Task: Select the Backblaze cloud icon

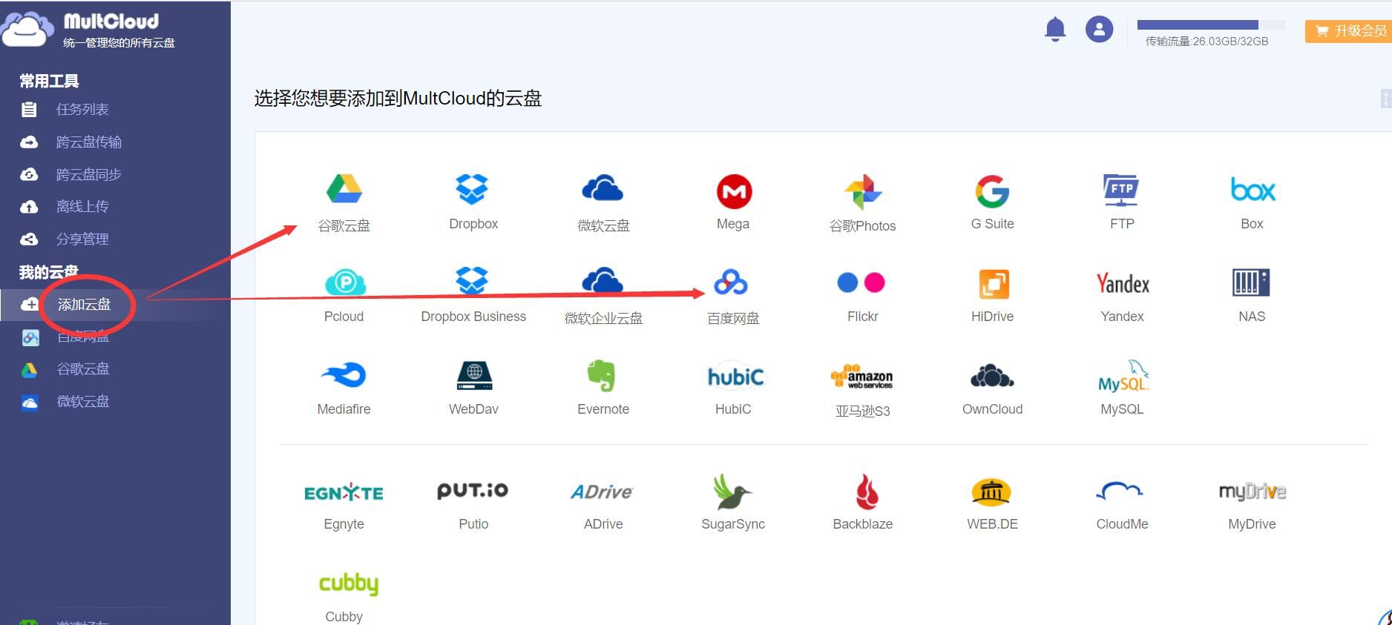Action: 865,492
